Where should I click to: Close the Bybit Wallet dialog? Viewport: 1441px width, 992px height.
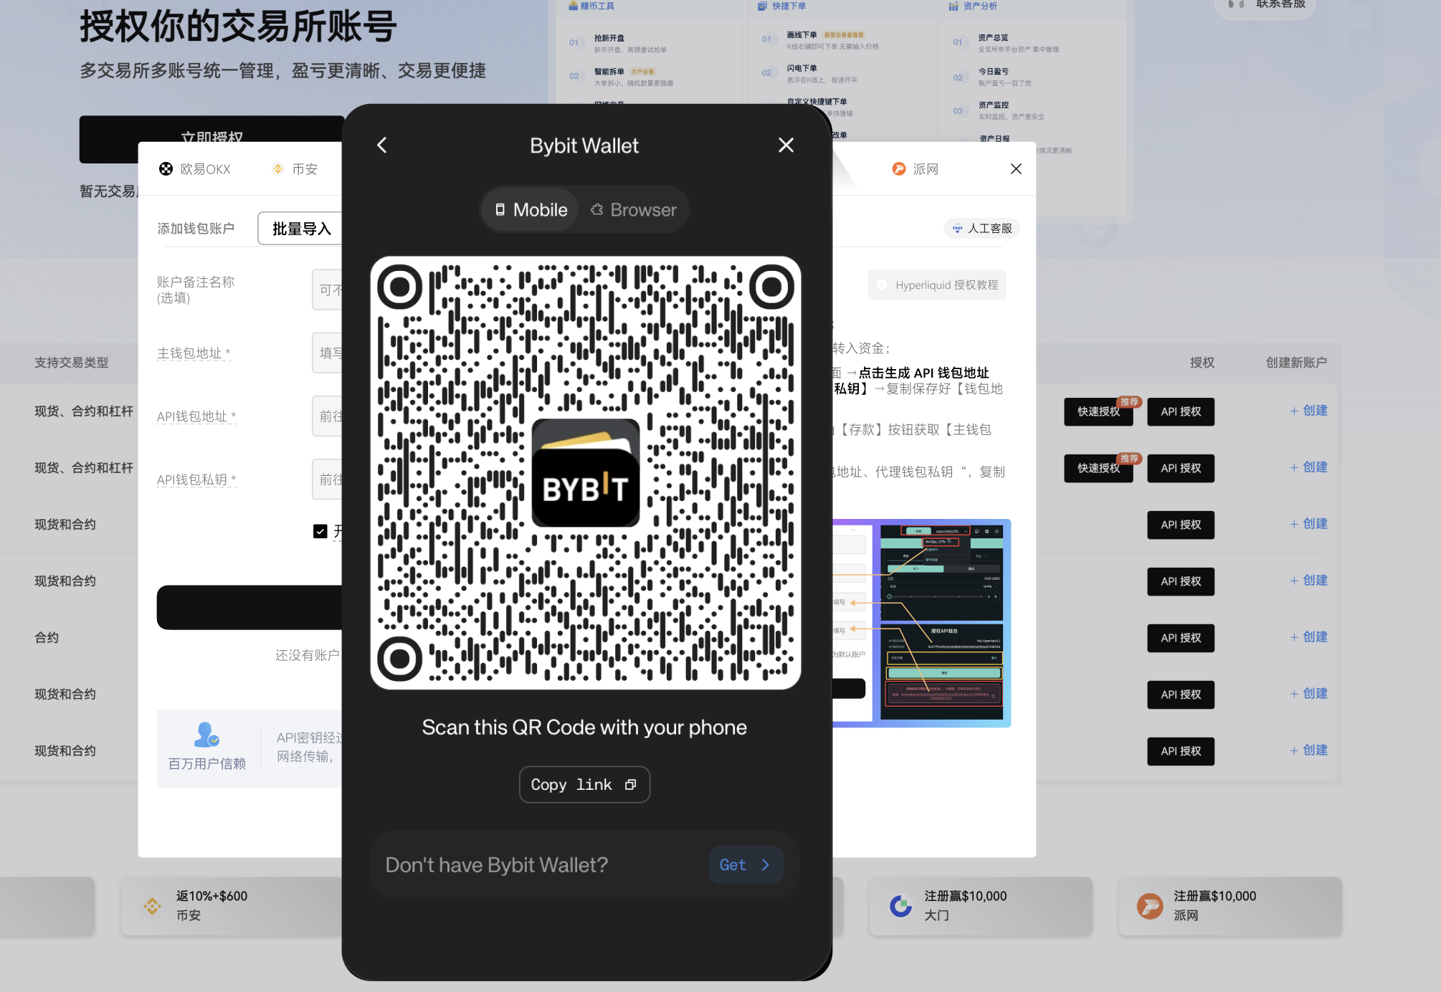coord(786,146)
